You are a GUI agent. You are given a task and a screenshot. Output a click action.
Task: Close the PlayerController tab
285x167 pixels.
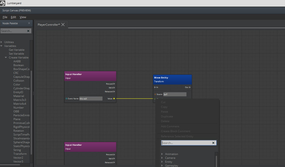point(63,24)
